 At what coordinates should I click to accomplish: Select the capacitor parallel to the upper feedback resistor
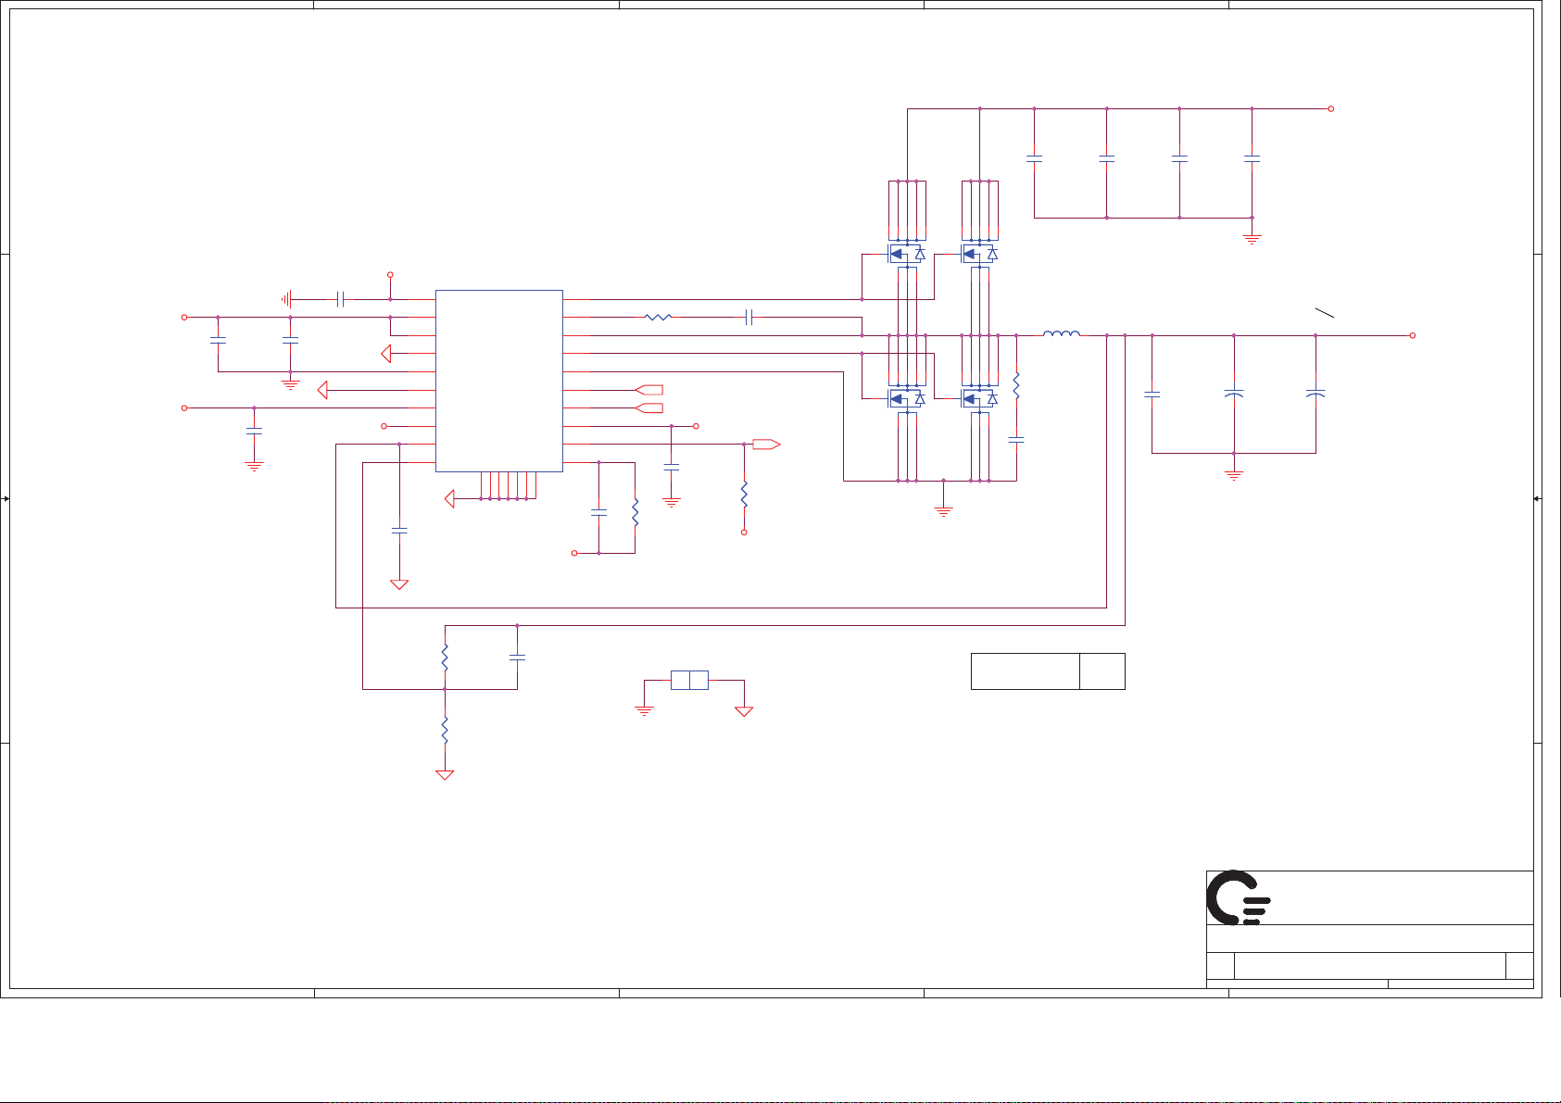517,657
